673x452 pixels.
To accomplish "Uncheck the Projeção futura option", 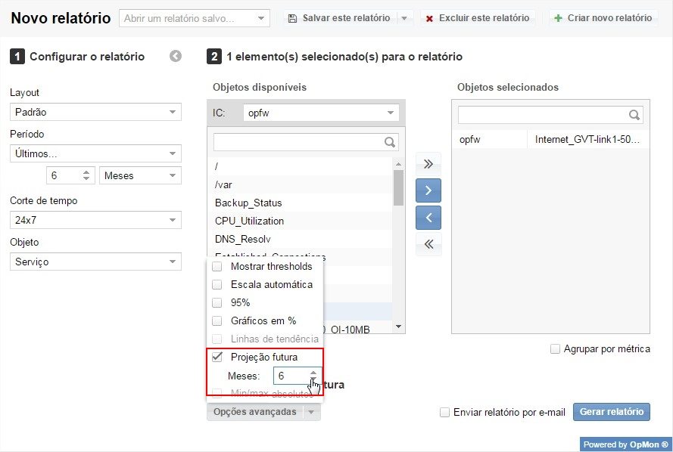I will [217, 357].
